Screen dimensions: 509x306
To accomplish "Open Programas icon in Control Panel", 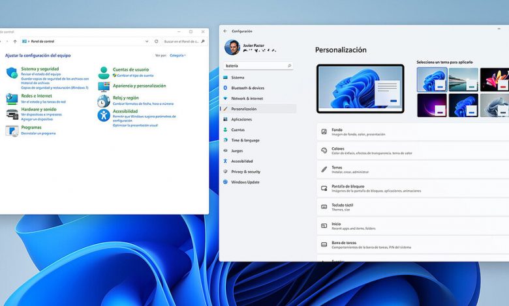I will (x=12, y=130).
